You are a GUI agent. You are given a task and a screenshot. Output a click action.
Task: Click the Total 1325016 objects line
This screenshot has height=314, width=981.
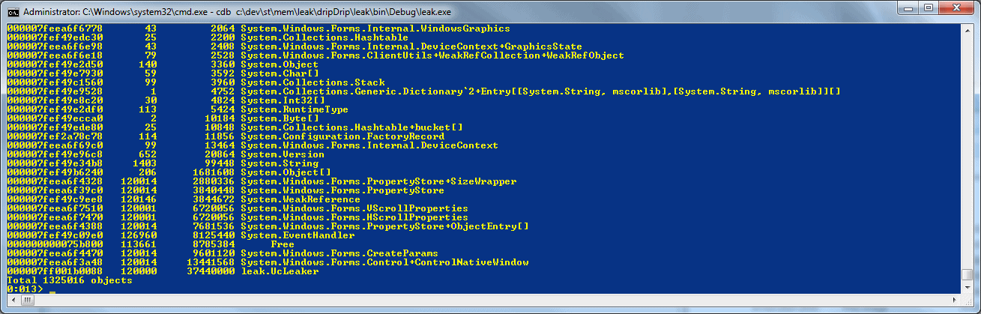69,280
